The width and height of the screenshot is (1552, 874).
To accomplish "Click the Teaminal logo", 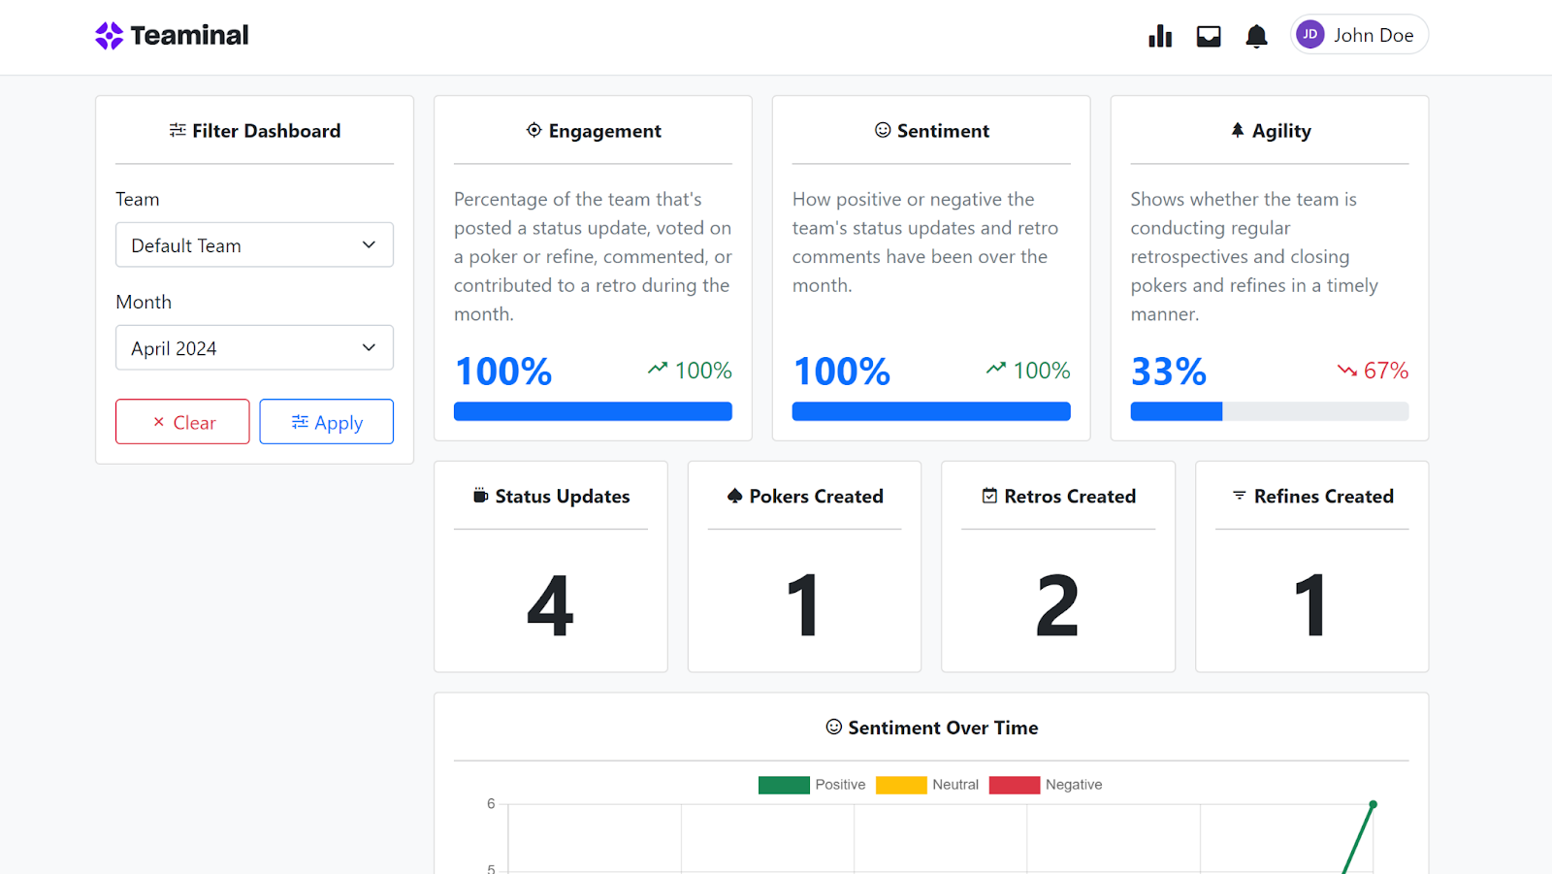I will [x=172, y=36].
